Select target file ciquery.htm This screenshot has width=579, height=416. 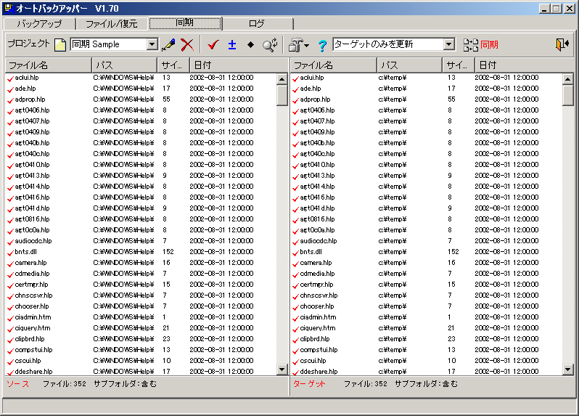pyautogui.click(x=318, y=328)
